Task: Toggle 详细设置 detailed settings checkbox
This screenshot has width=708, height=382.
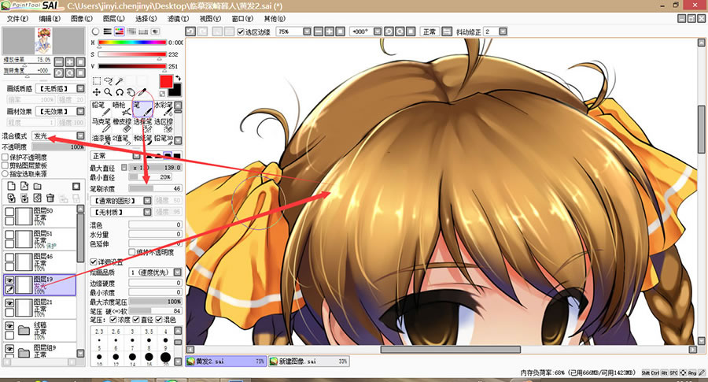Action: click(x=94, y=261)
